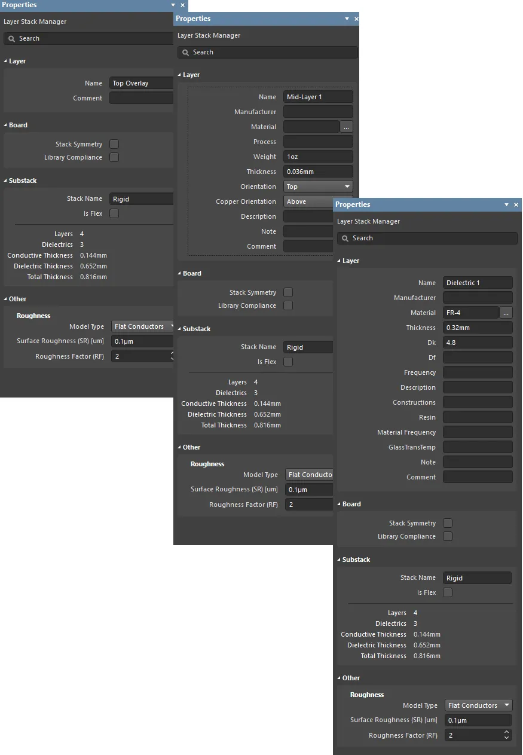The height and width of the screenshot is (755, 523).
Task: Edit Stack Name field in Dielectric 1 panel
Action: click(x=478, y=578)
